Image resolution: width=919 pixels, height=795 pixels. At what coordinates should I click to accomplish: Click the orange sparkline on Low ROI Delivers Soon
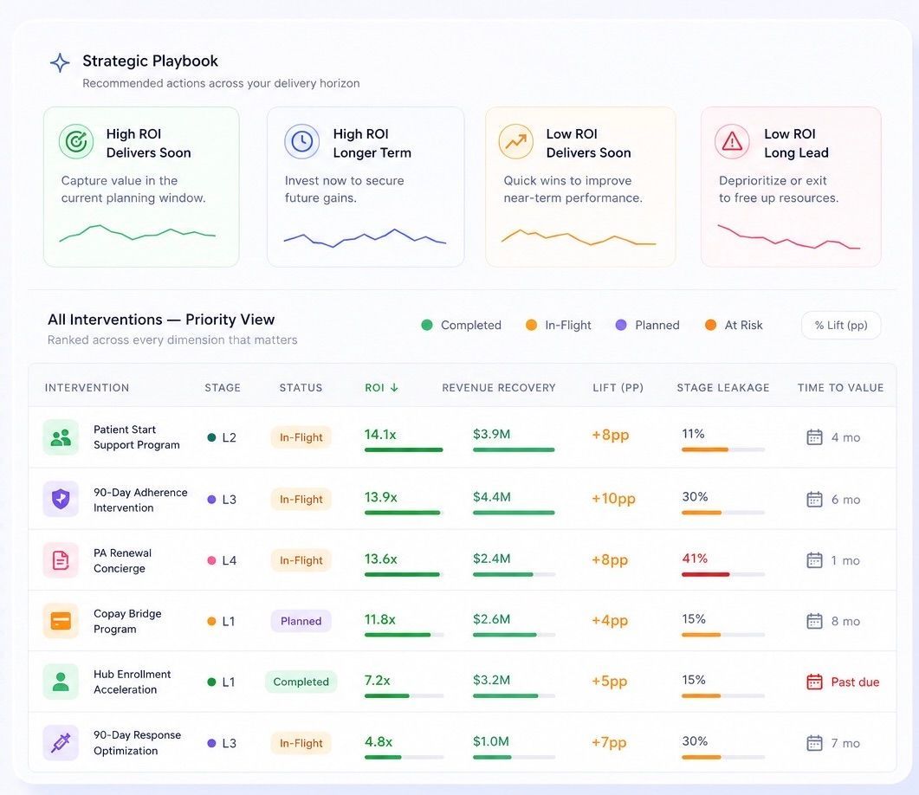click(578, 237)
